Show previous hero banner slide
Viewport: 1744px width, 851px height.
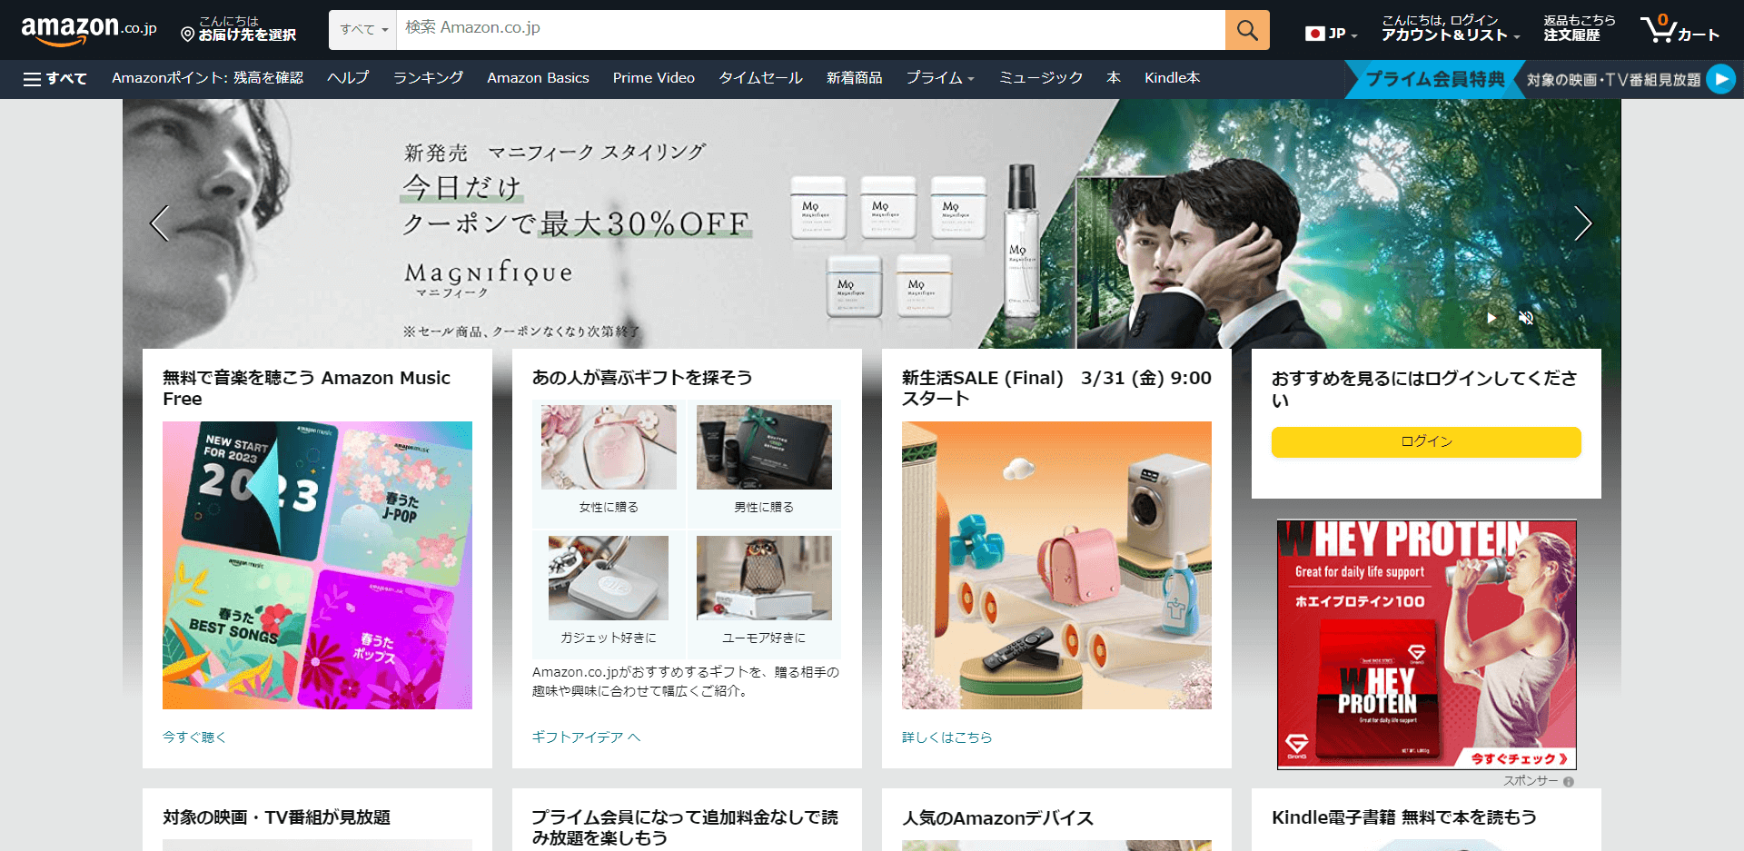coord(160,223)
